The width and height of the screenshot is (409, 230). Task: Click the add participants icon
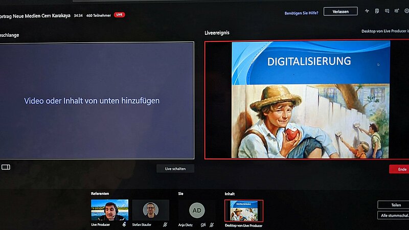point(396,11)
